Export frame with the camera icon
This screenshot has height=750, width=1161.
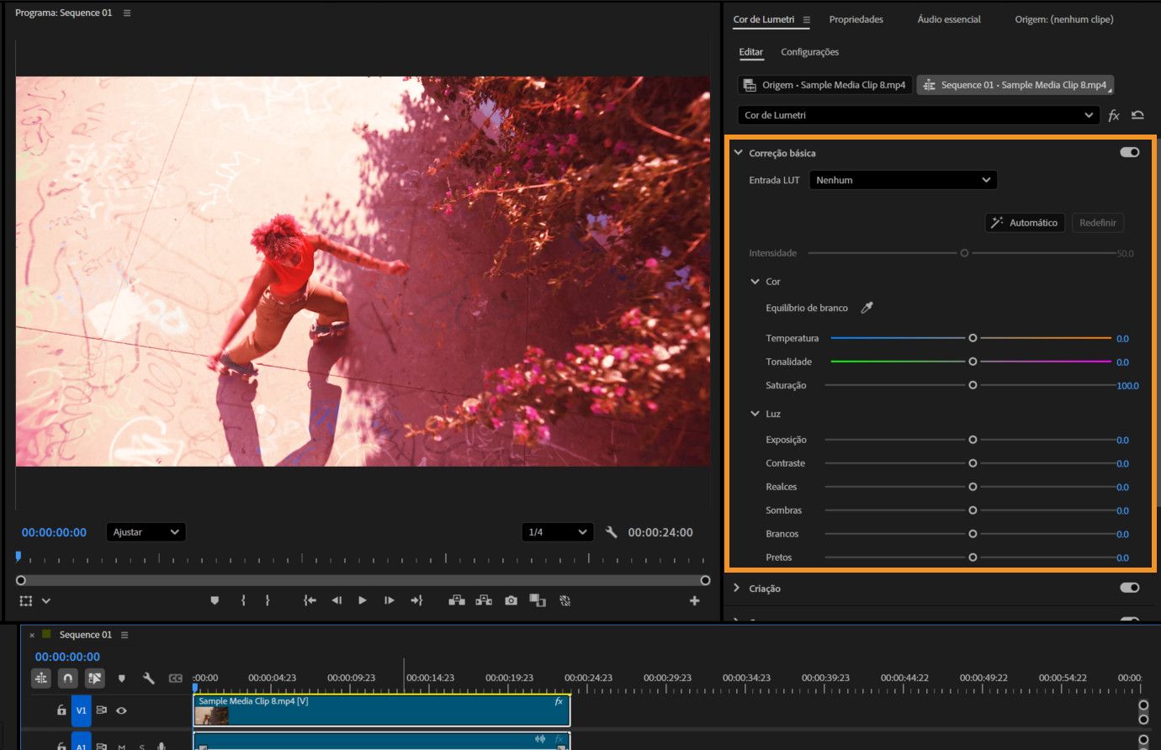pyautogui.click(x=511, y=600)
